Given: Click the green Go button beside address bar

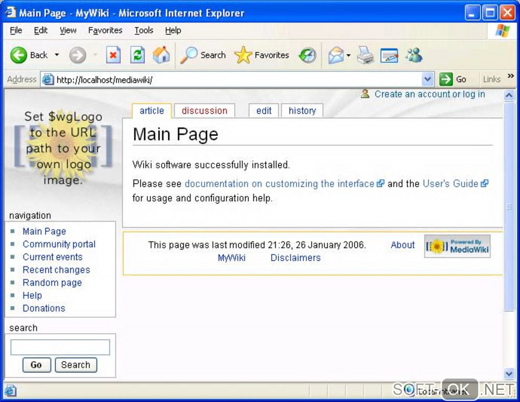Looking at the screenshot, I should (x=453, y=80).
